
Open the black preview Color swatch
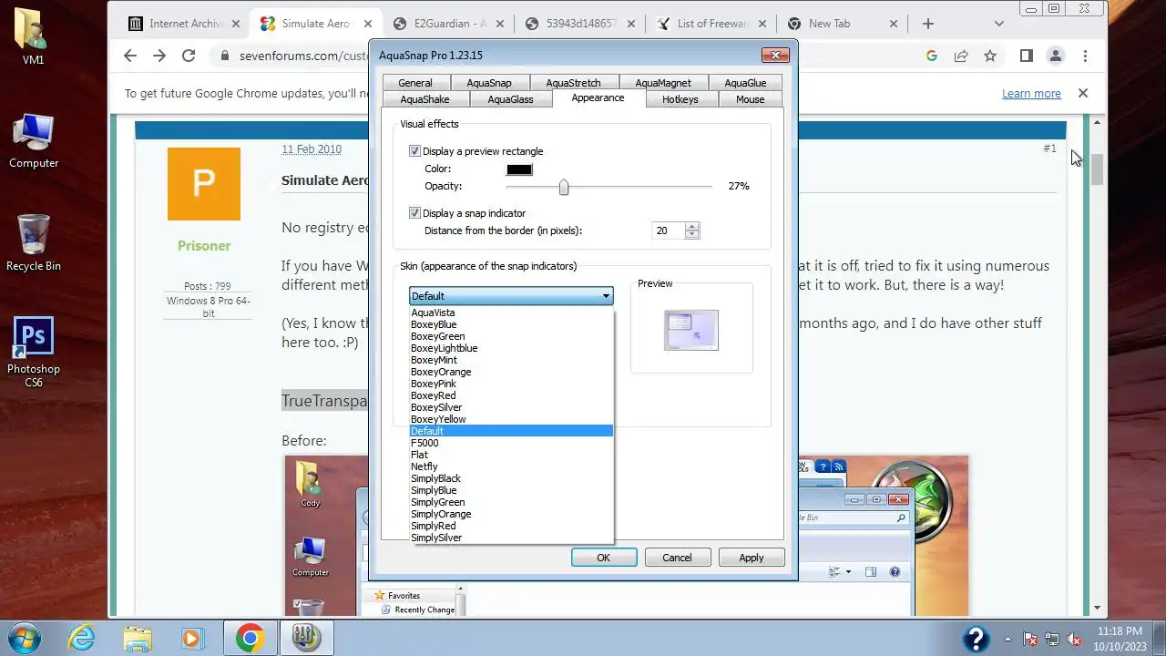point(519,169)
